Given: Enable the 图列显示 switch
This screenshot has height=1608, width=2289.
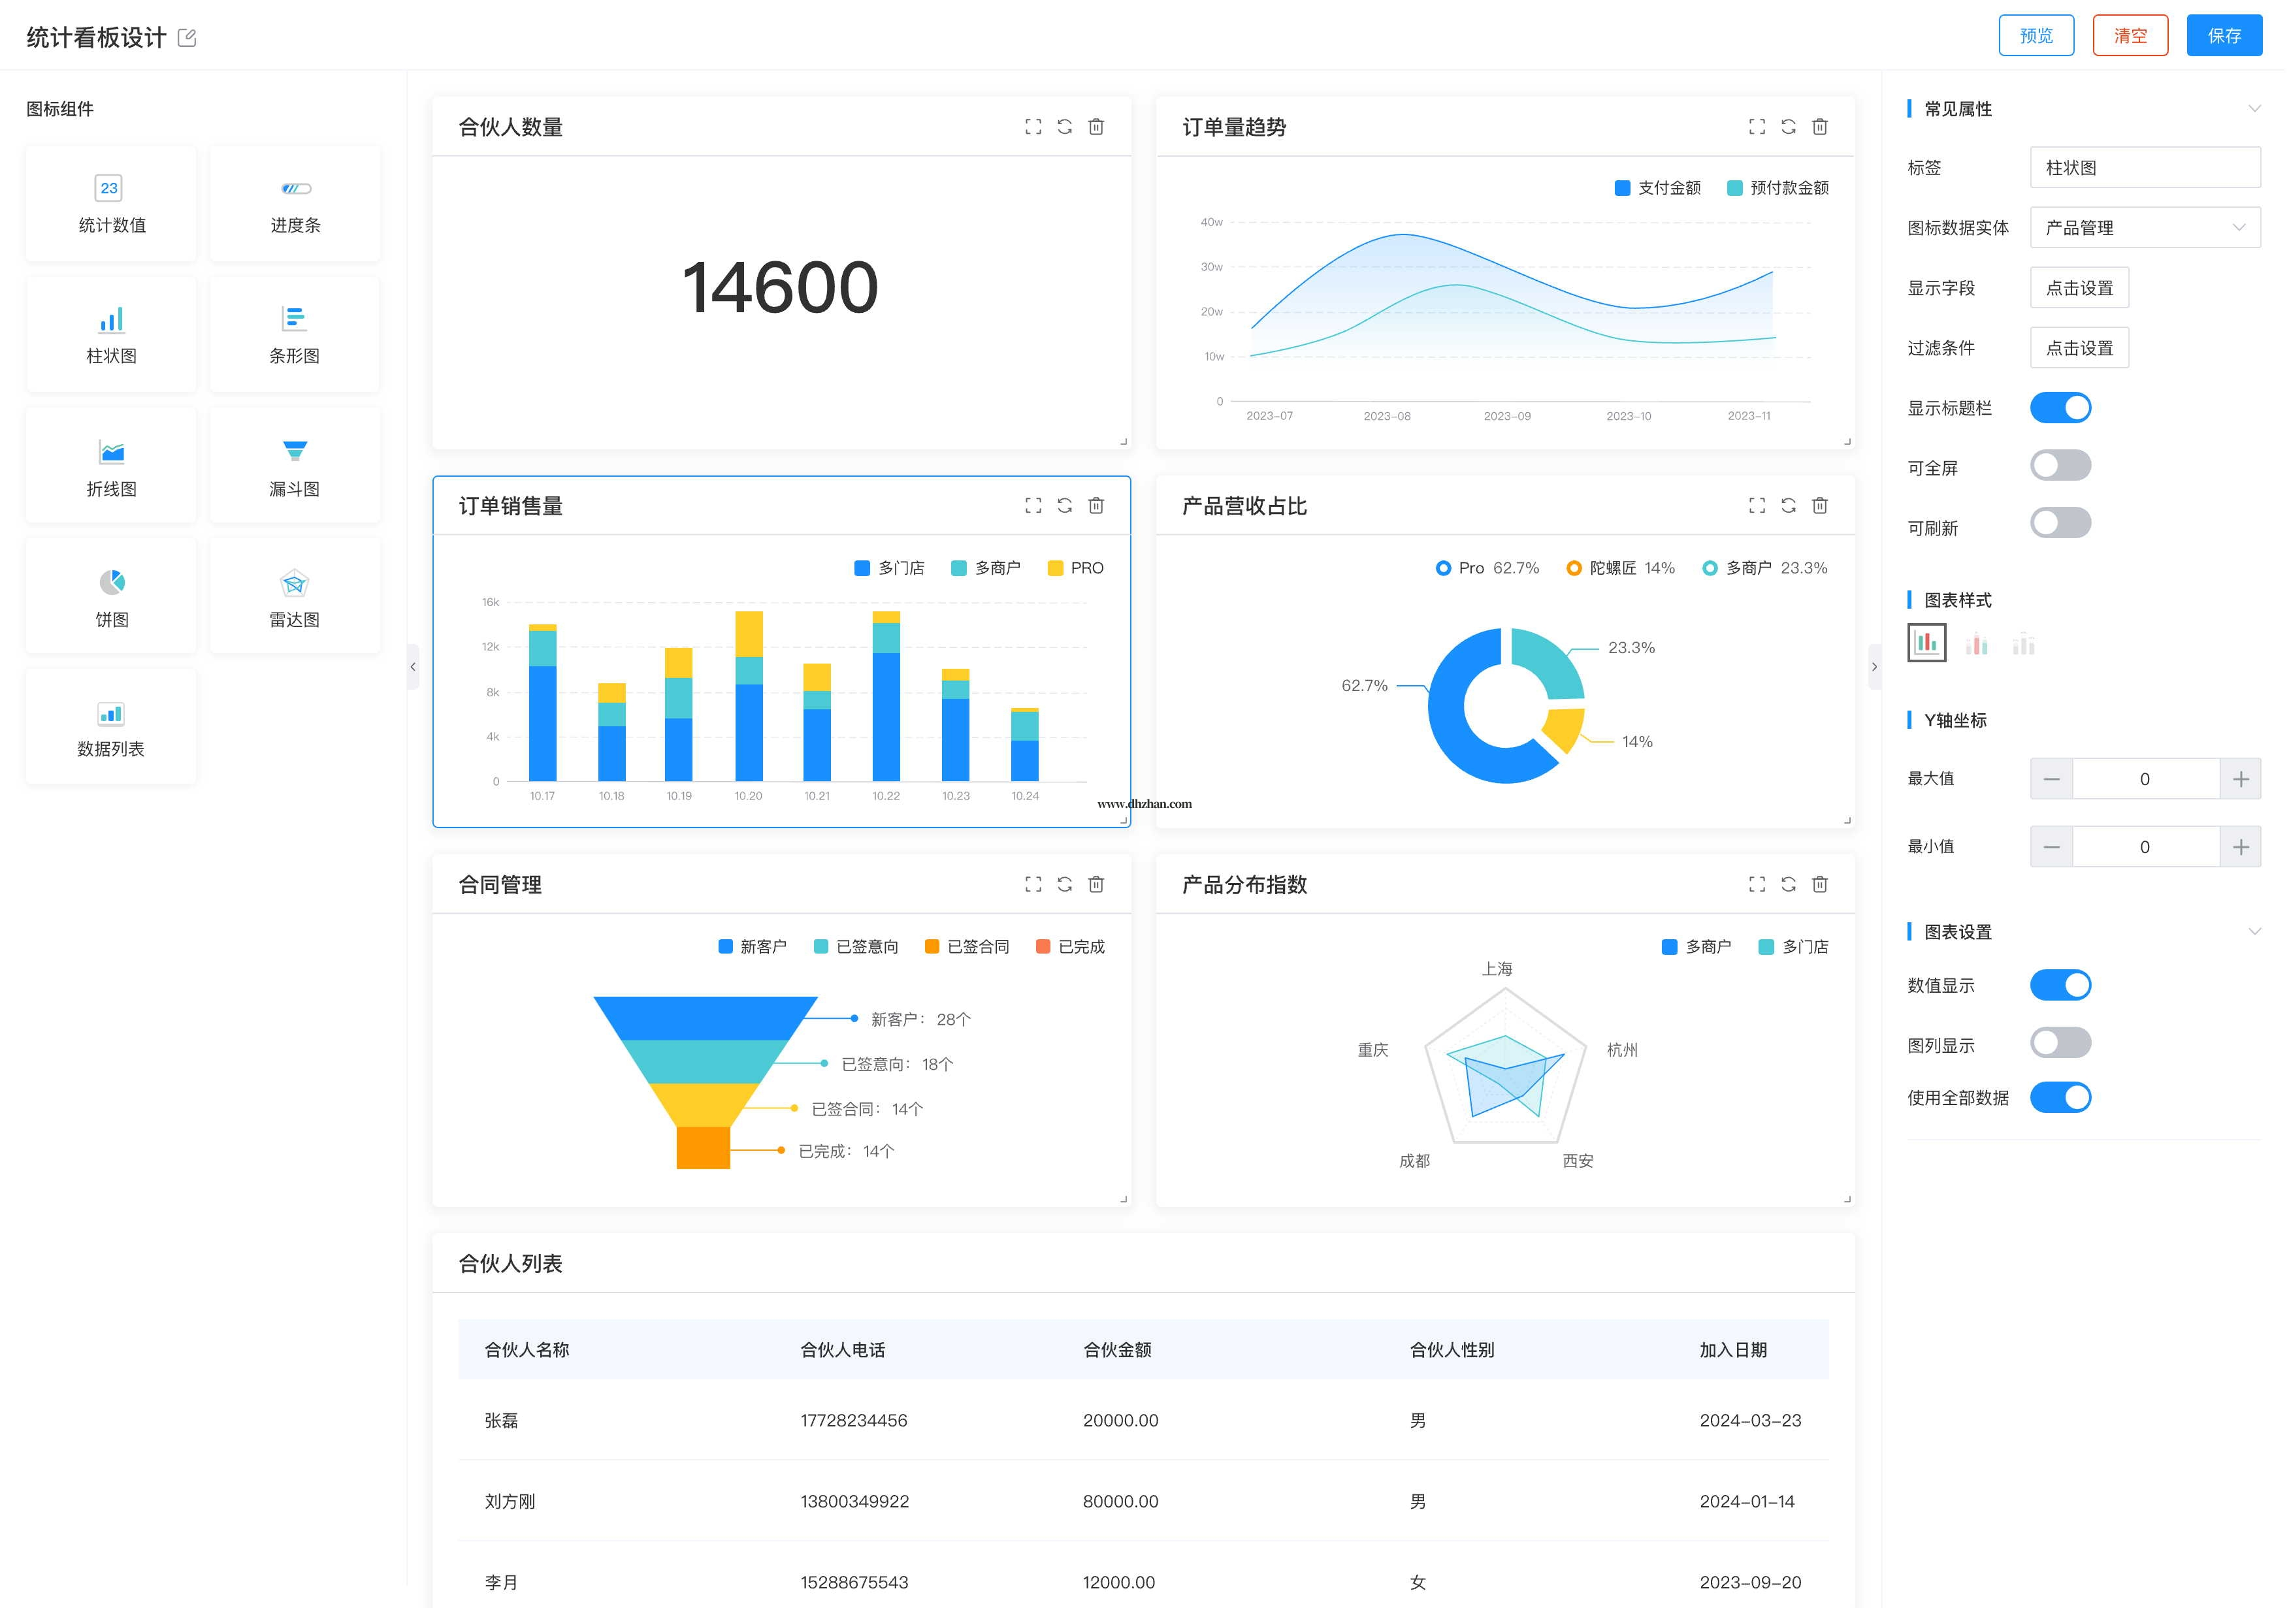Looking at the screenshot, I should click(x=2060, y=1043).
